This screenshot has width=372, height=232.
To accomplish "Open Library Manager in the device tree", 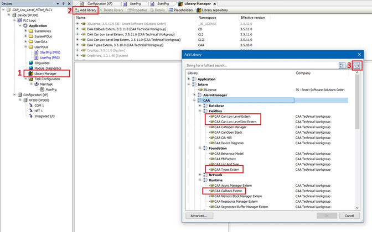I will 46,73.
